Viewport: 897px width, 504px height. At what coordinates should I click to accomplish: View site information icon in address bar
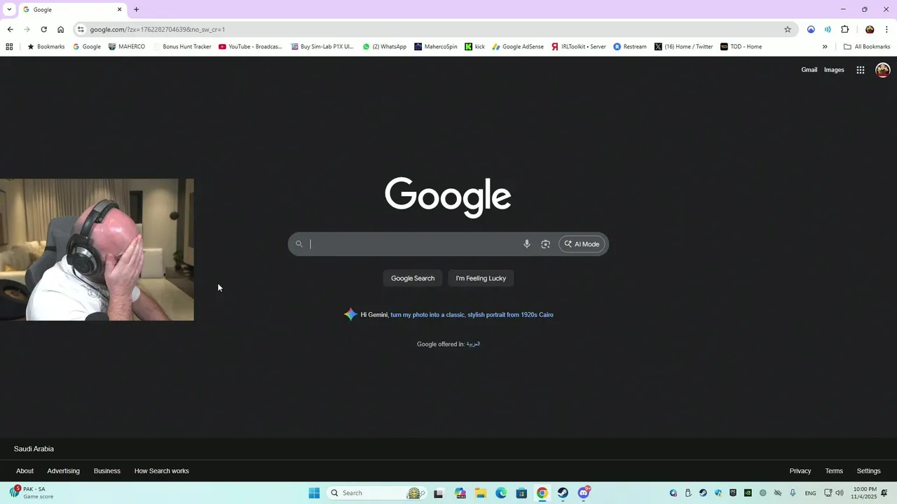click(x=81, y=29)
